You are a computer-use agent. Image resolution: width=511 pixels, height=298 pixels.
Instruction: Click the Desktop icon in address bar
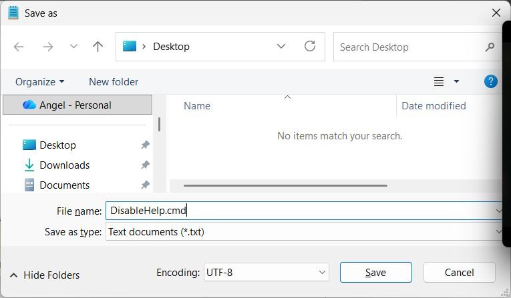pos(130,46)
